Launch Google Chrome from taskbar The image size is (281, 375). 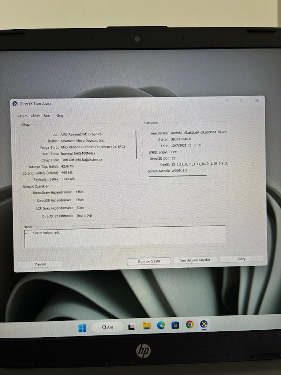click(190, 324)
